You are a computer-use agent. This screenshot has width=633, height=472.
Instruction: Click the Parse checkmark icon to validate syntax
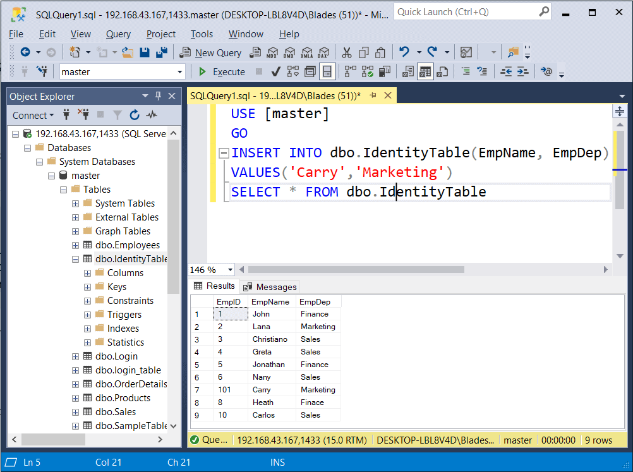[x=276, y=71]
